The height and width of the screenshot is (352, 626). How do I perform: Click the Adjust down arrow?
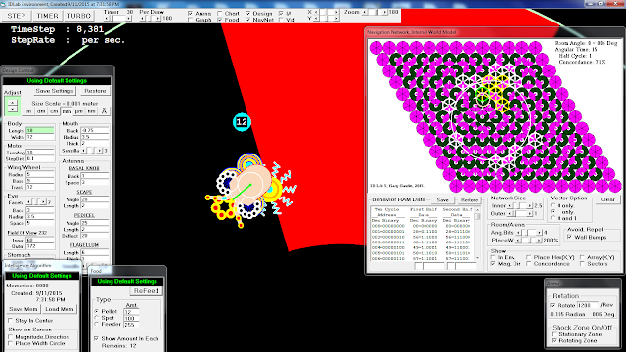pyautogui.click(x=13, y=109)
